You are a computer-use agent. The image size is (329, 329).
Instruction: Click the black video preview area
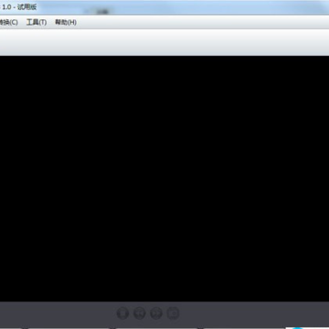point(164,179)
